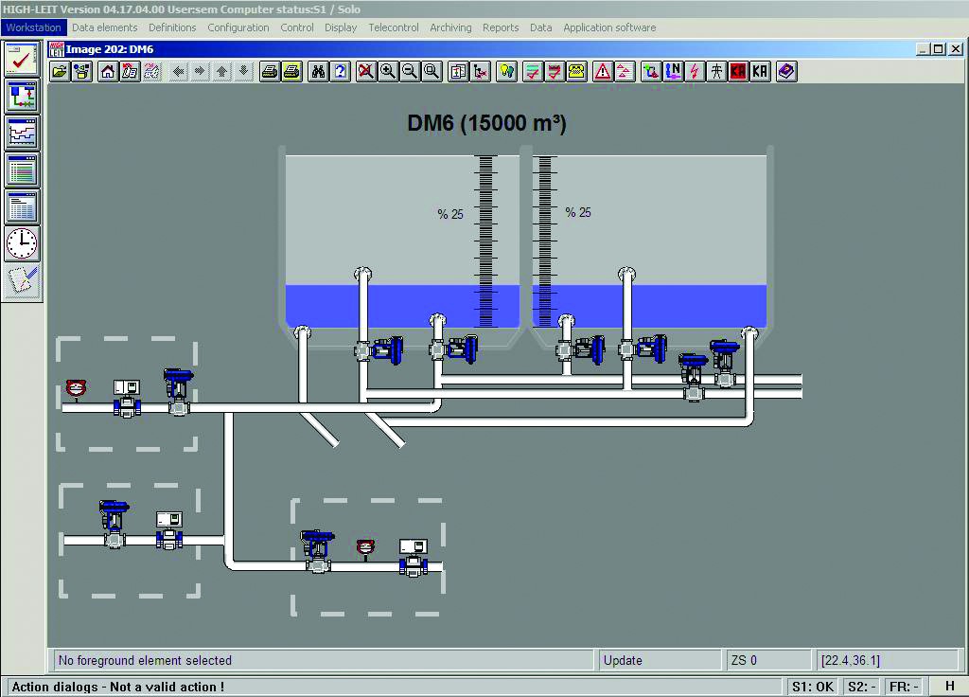
Task: Open the Configuration menu
Action: [x=238, y=27]
